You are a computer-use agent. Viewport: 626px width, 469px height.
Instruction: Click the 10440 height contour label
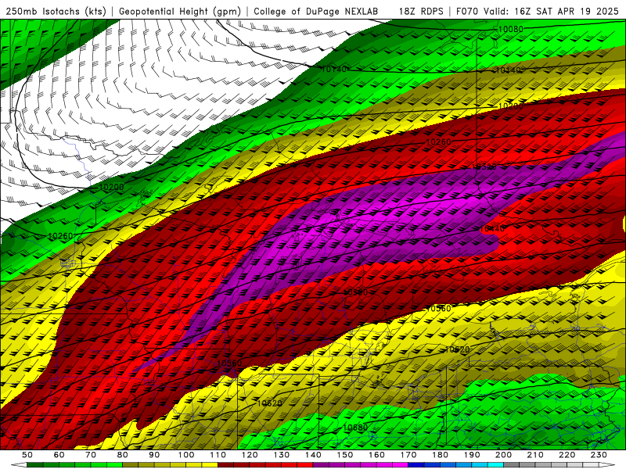point(492,228)
